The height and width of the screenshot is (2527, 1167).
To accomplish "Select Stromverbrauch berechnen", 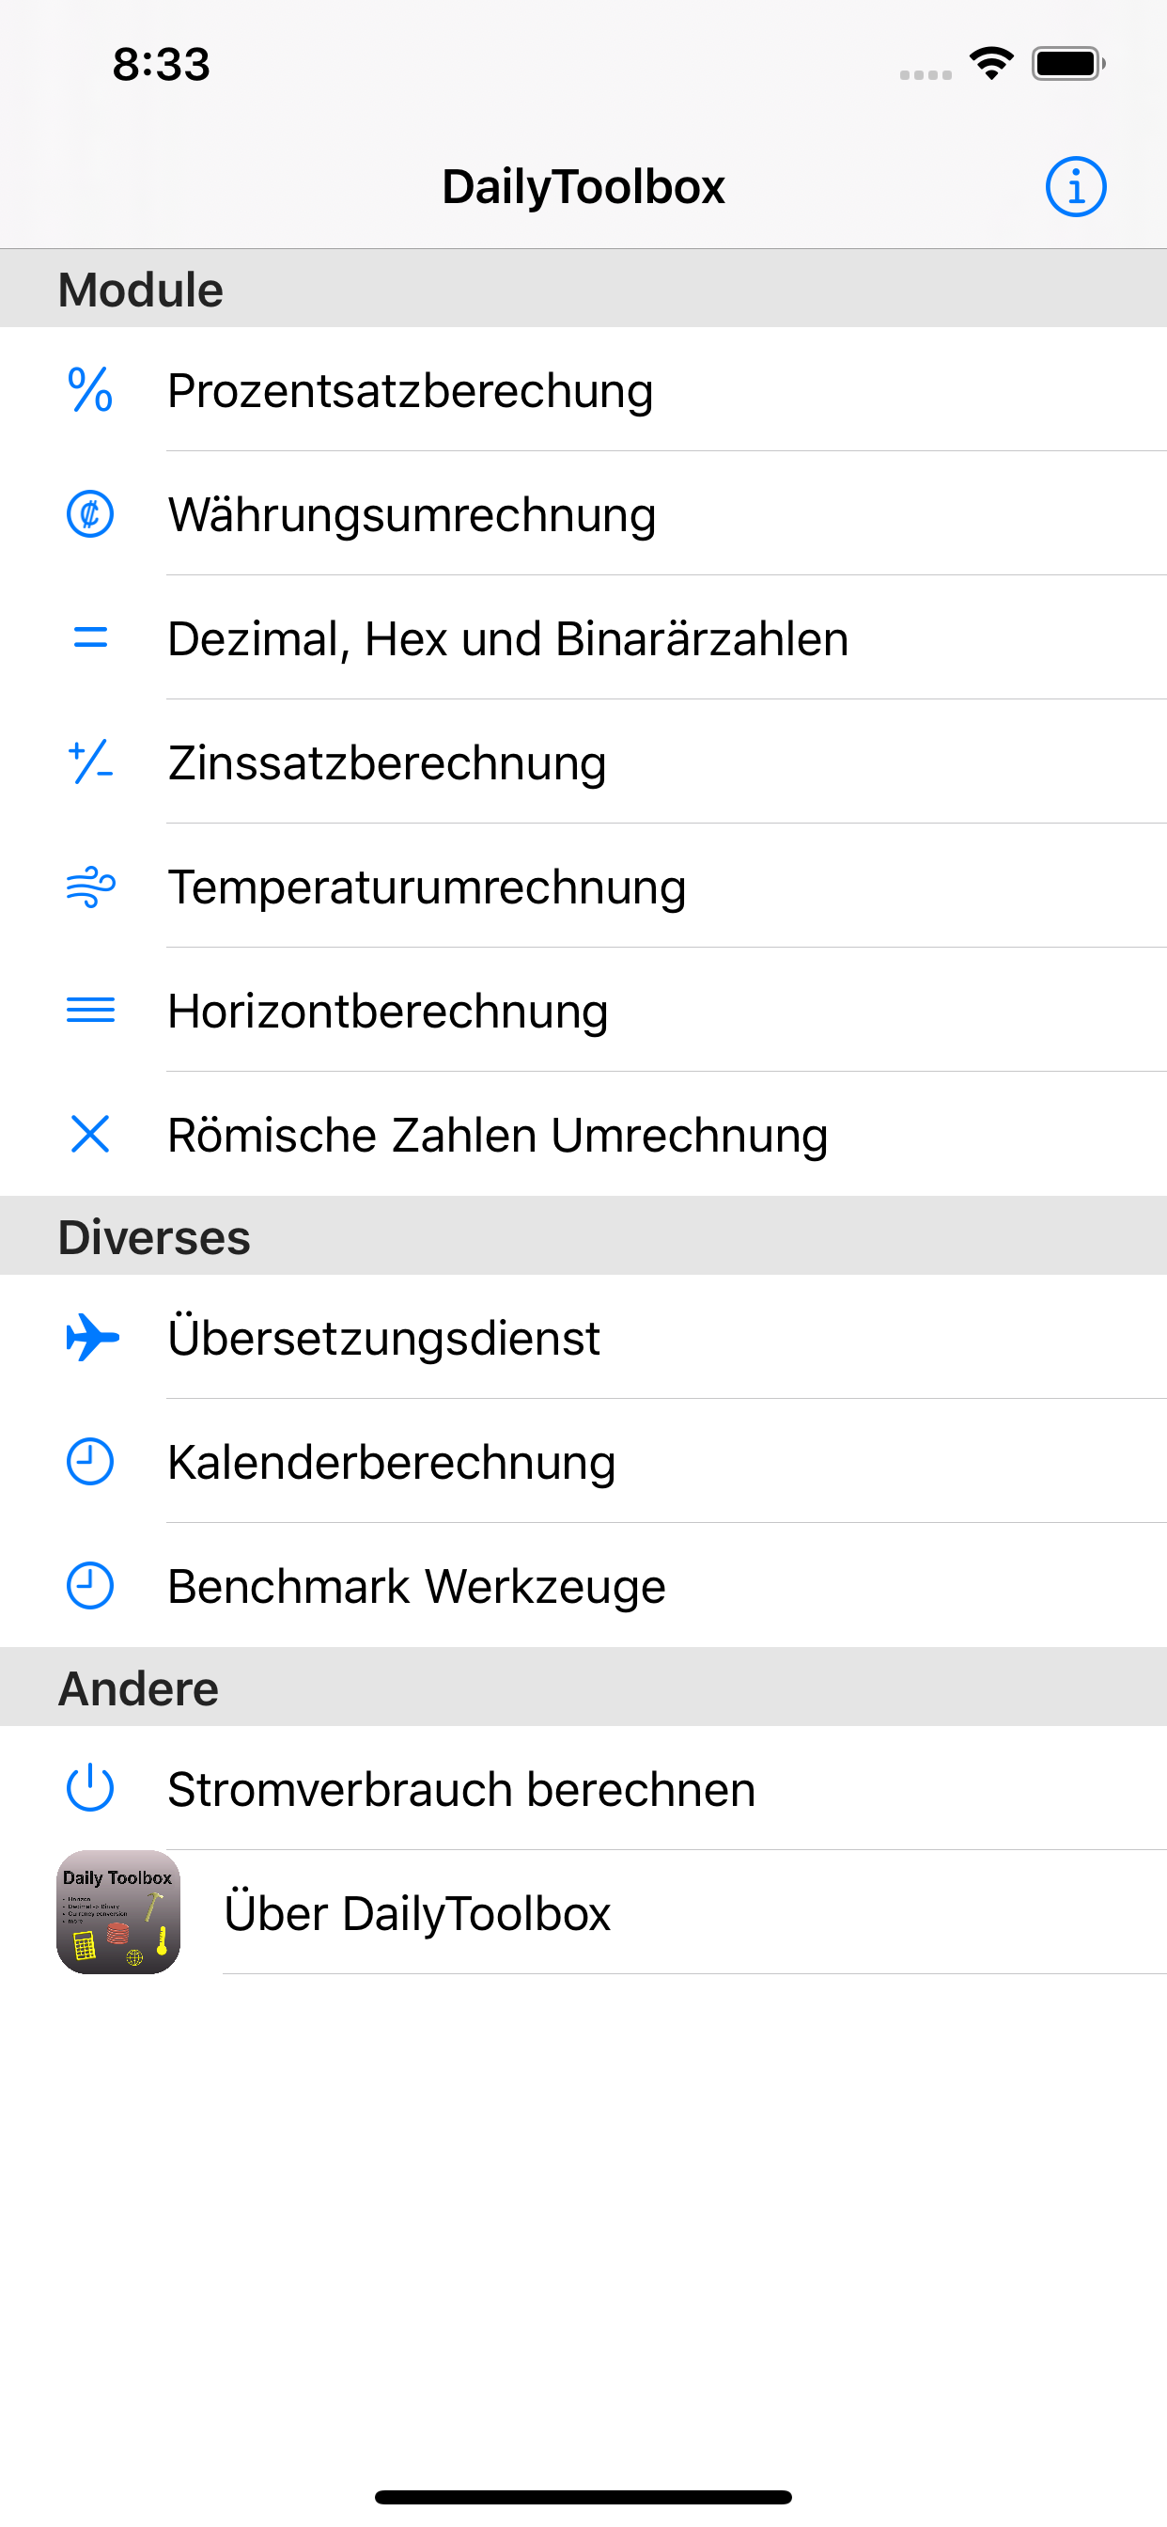I will [583, 1788].
